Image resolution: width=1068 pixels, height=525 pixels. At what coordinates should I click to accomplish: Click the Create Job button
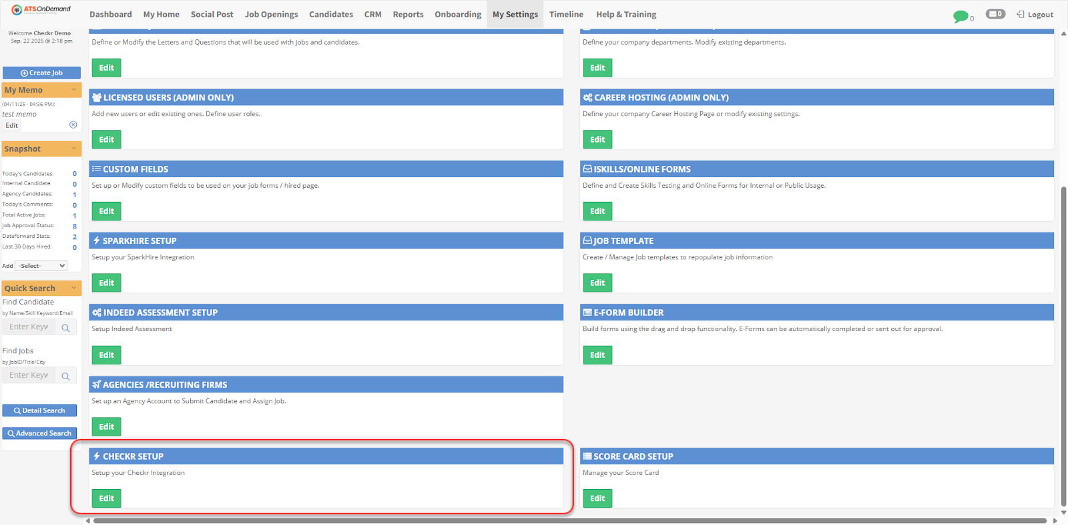pos(41,73)
